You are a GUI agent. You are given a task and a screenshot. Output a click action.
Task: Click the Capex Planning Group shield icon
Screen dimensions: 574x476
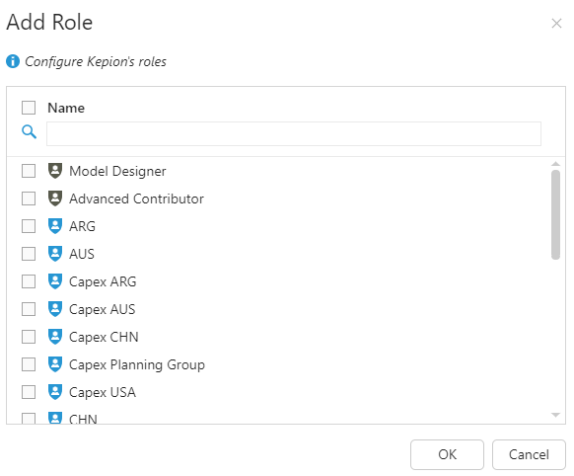tap(55, 364)
